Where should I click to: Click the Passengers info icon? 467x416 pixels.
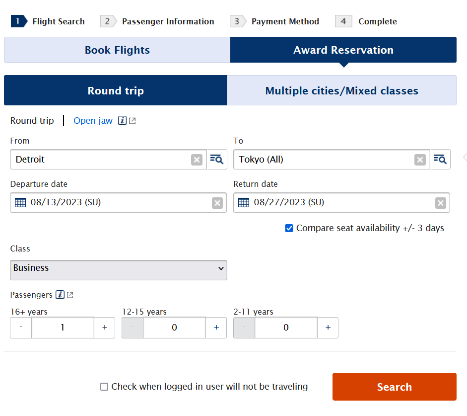pos(60,295)
